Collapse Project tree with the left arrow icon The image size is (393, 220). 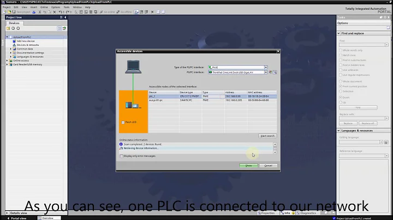(65, 17)
